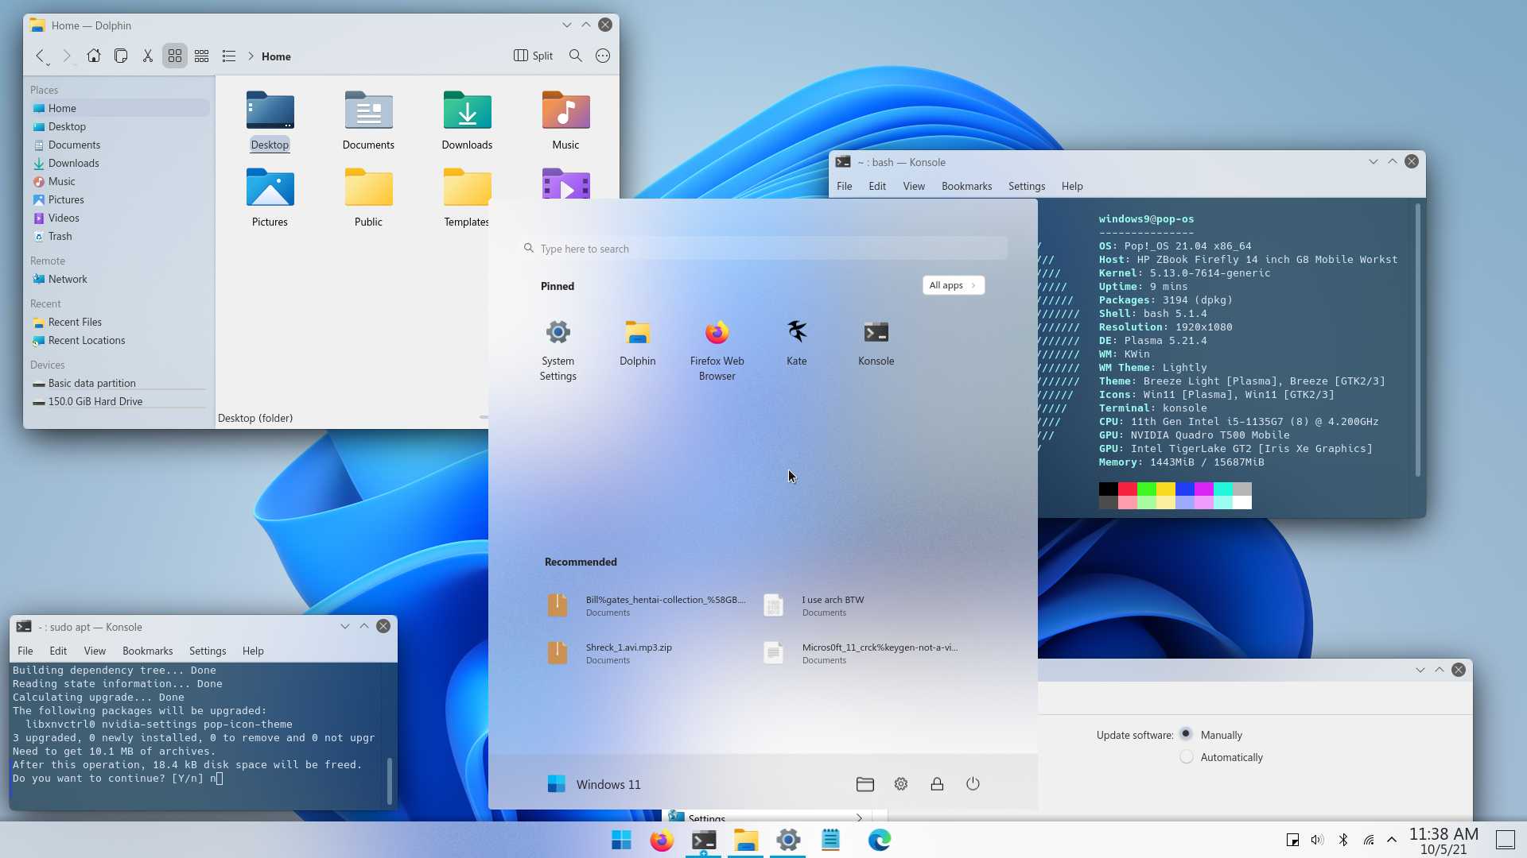Click the red color block in neofetch output

(x=1127, y=489)
